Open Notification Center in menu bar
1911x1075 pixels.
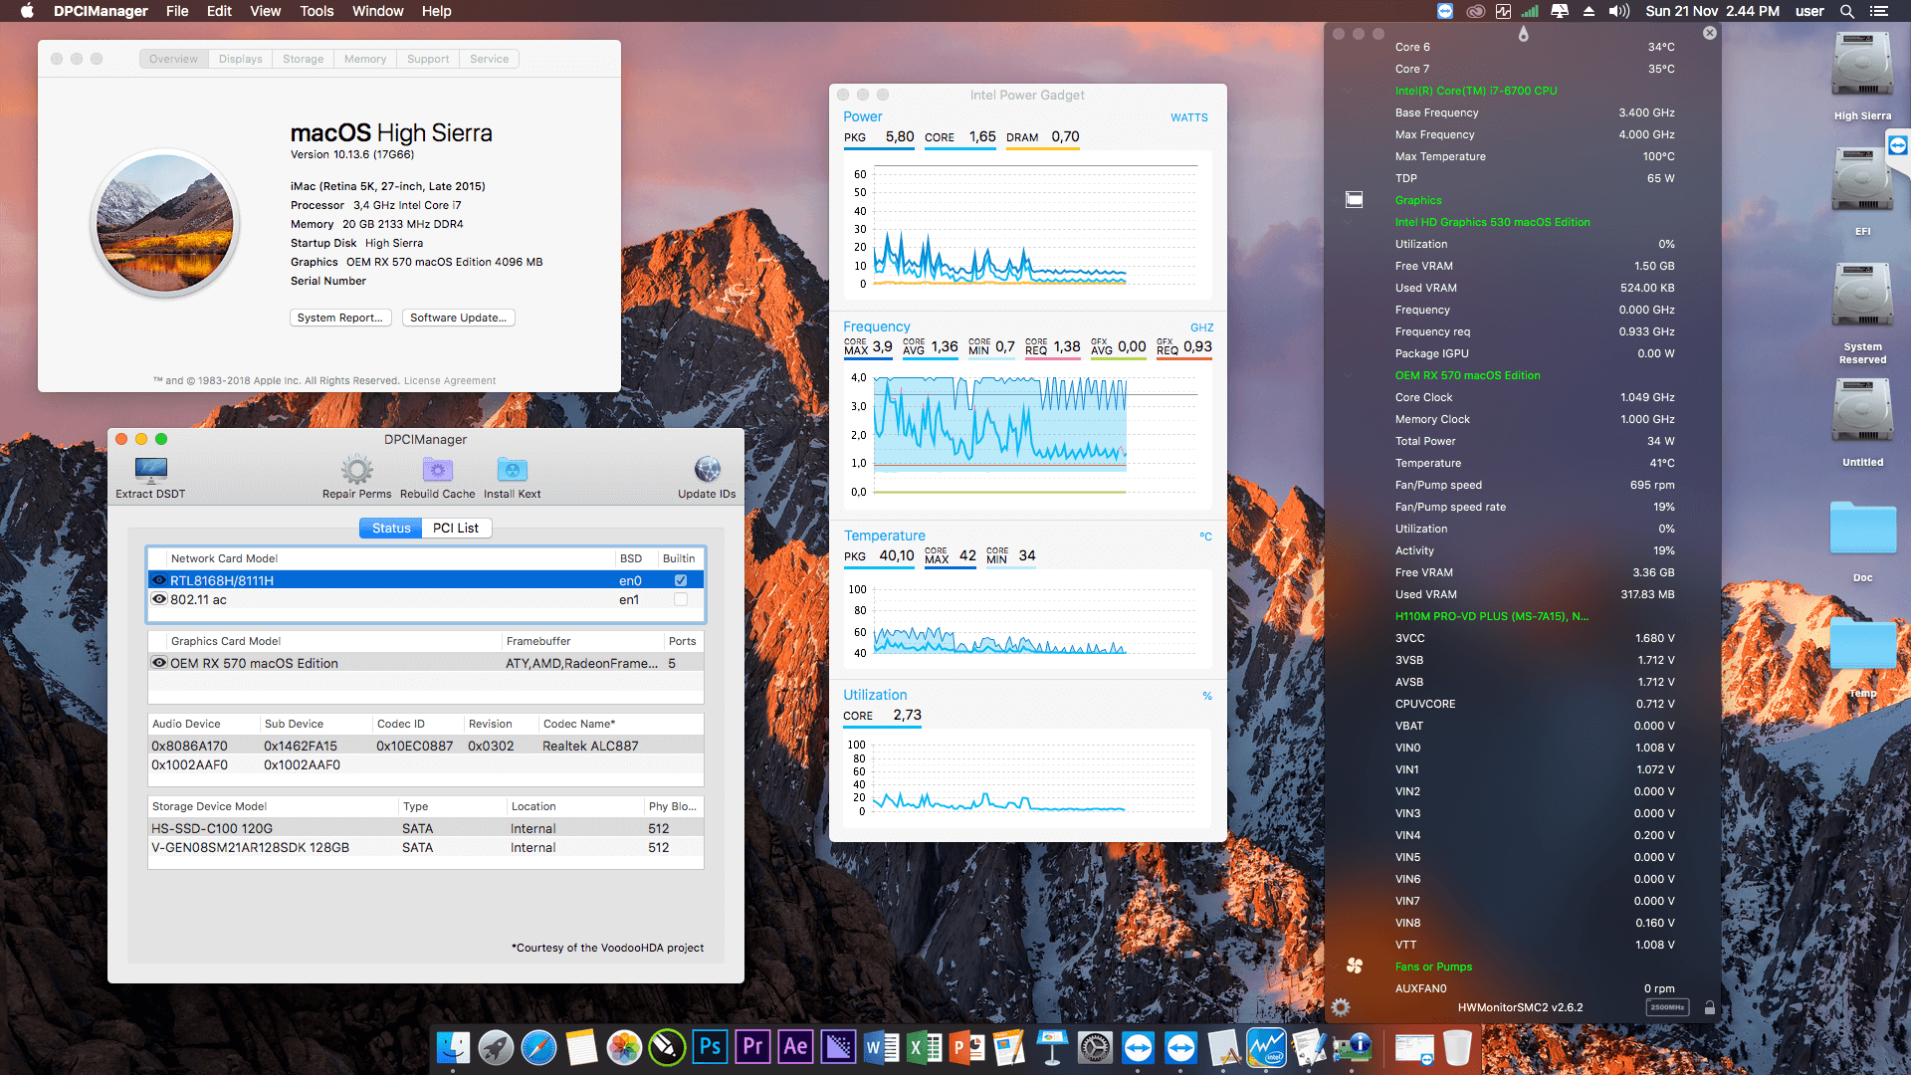(x=1879, y=11)
